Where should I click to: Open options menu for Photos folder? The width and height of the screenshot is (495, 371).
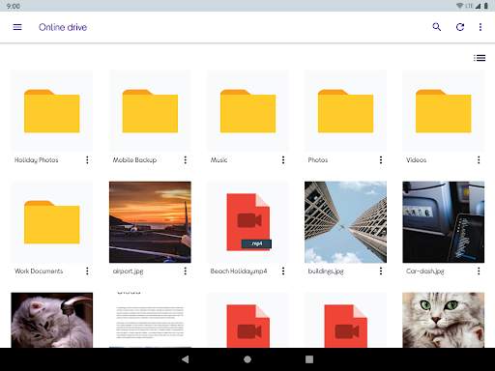click(x=381, y=160)
